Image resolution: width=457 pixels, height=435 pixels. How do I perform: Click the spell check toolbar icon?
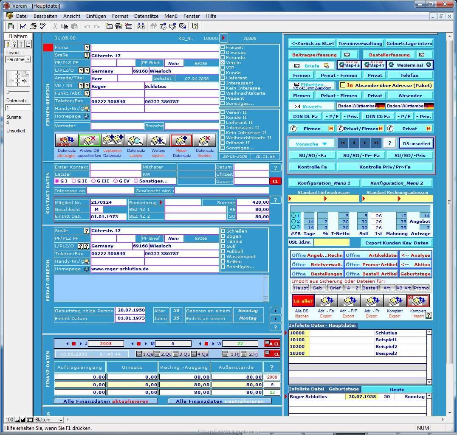(43, 26)
